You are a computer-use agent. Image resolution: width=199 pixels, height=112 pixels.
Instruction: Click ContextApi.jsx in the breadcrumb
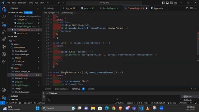tap(67, 13)
